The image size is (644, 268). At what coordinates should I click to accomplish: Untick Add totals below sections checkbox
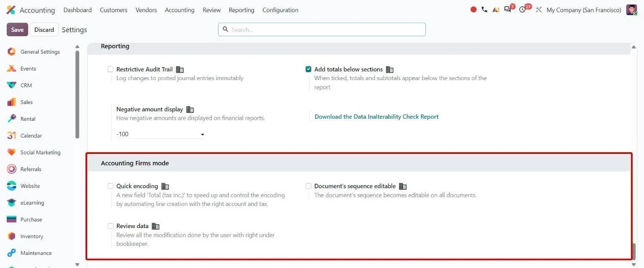click(309, 69)
